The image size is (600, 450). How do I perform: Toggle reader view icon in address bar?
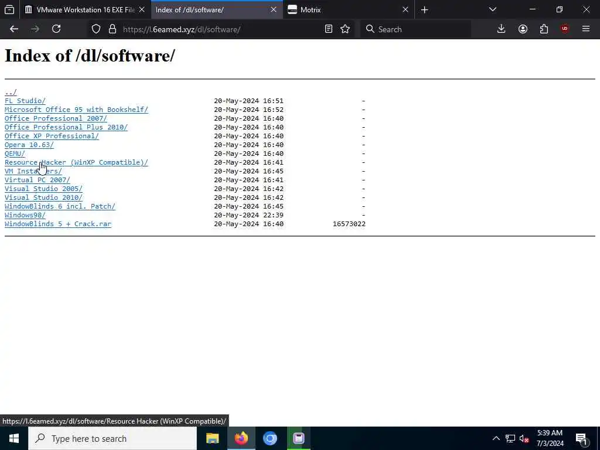(328, 29)
